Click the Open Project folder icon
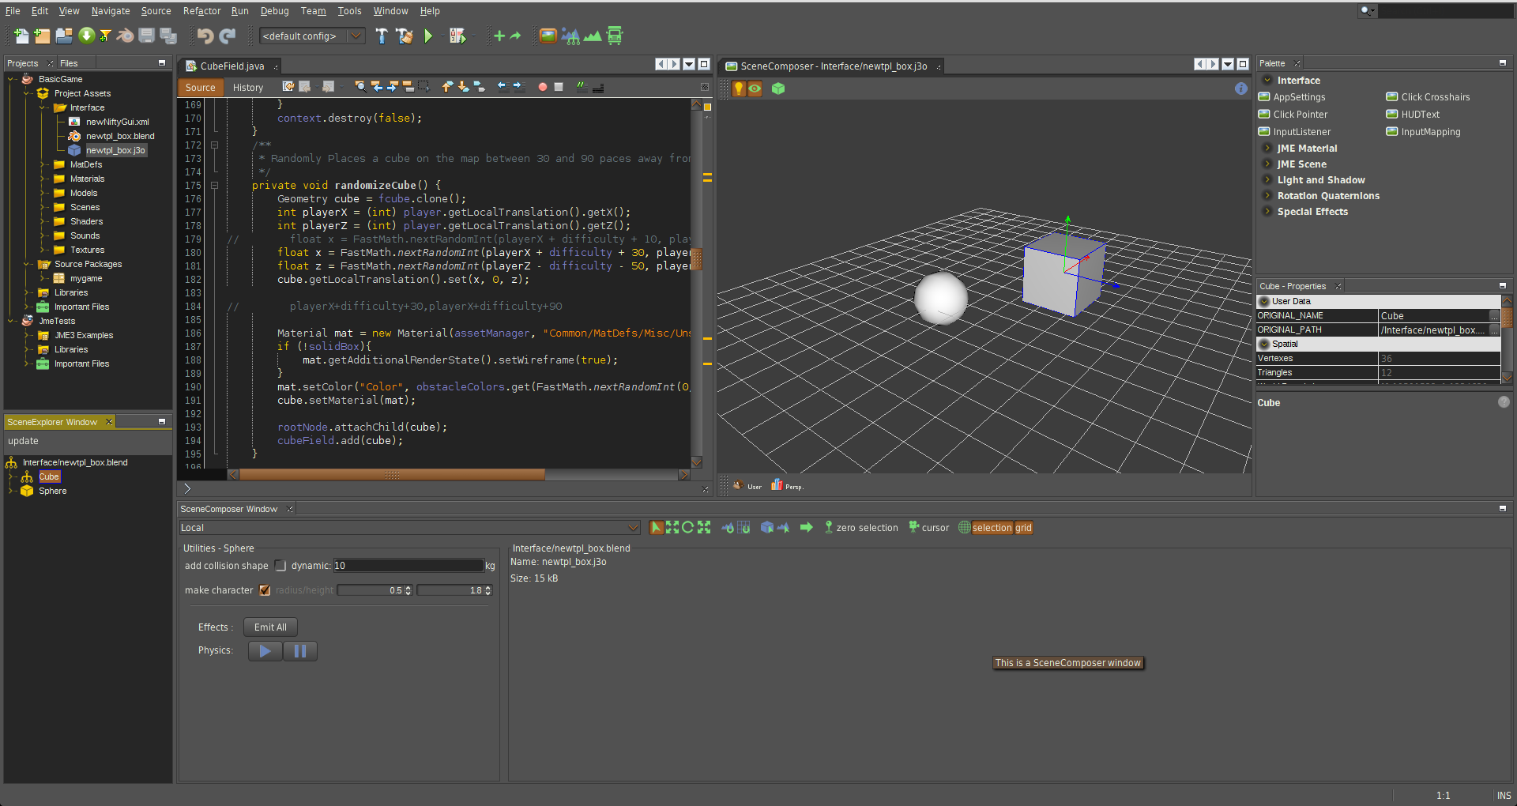Screen dimensions: 1517x806 tap(64, 36)
